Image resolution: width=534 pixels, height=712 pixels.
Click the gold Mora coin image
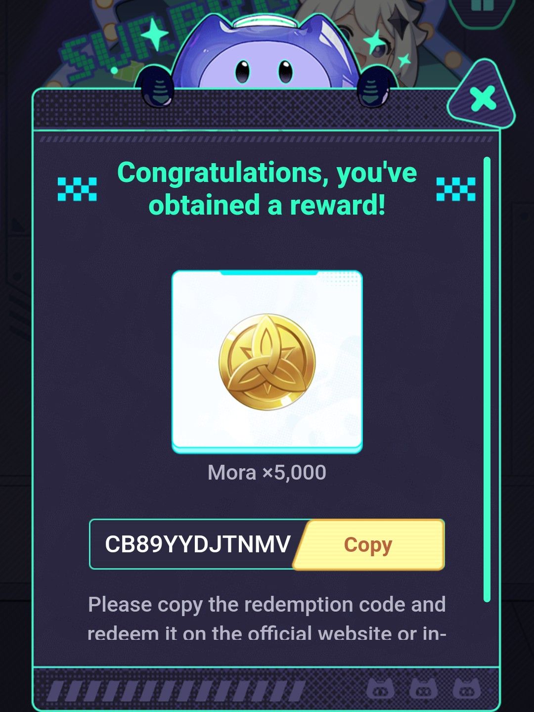[x=267, y=362]
